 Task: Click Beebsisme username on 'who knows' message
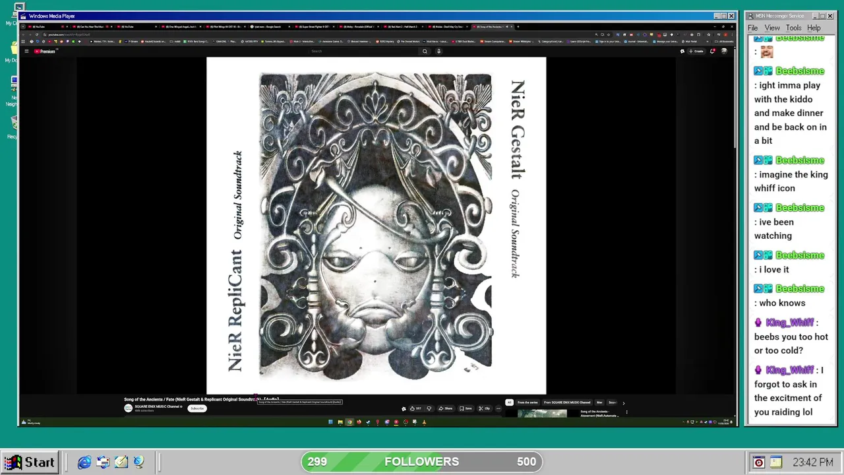[x=800, y=289]
